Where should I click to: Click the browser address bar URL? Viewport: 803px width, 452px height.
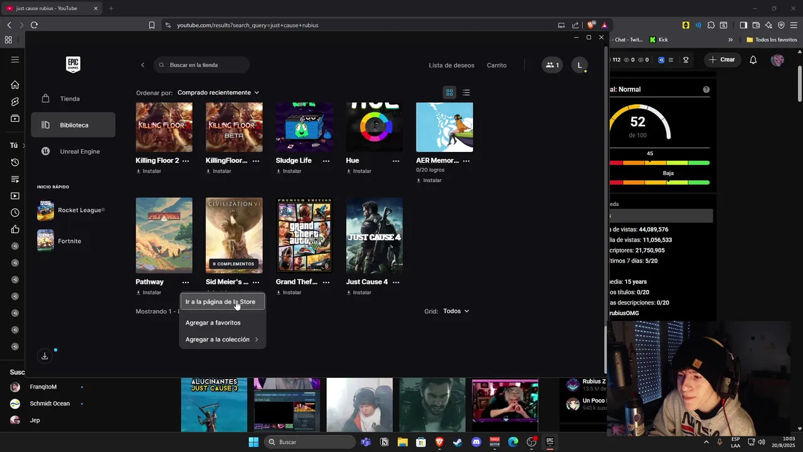tap(248, 25)
